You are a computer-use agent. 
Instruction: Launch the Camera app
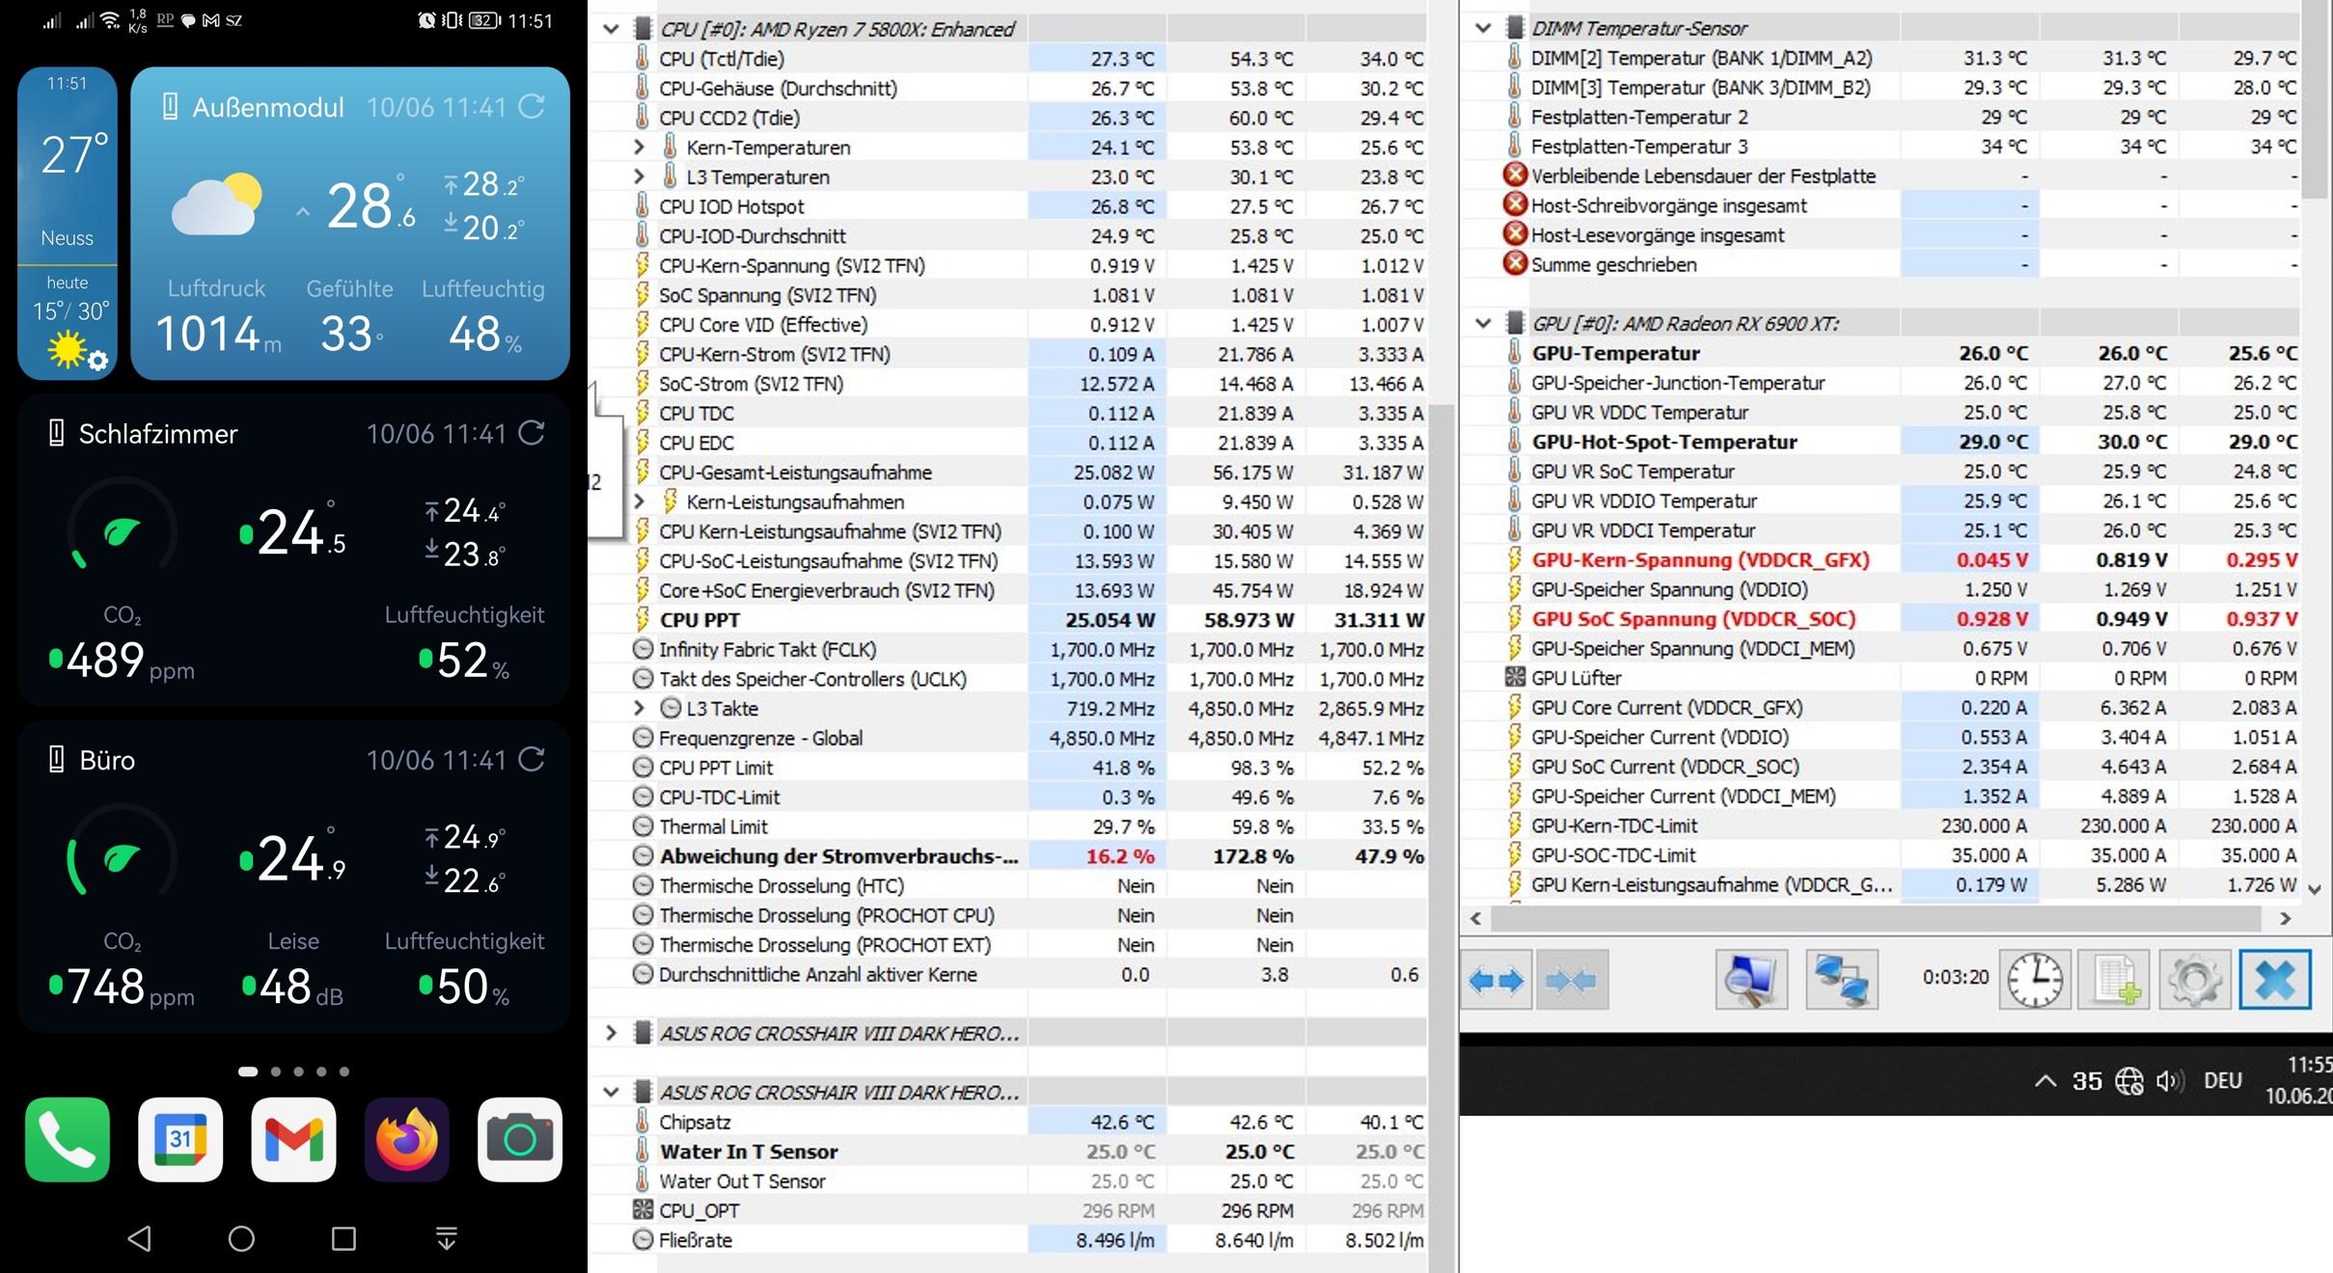click(520, 1139)
